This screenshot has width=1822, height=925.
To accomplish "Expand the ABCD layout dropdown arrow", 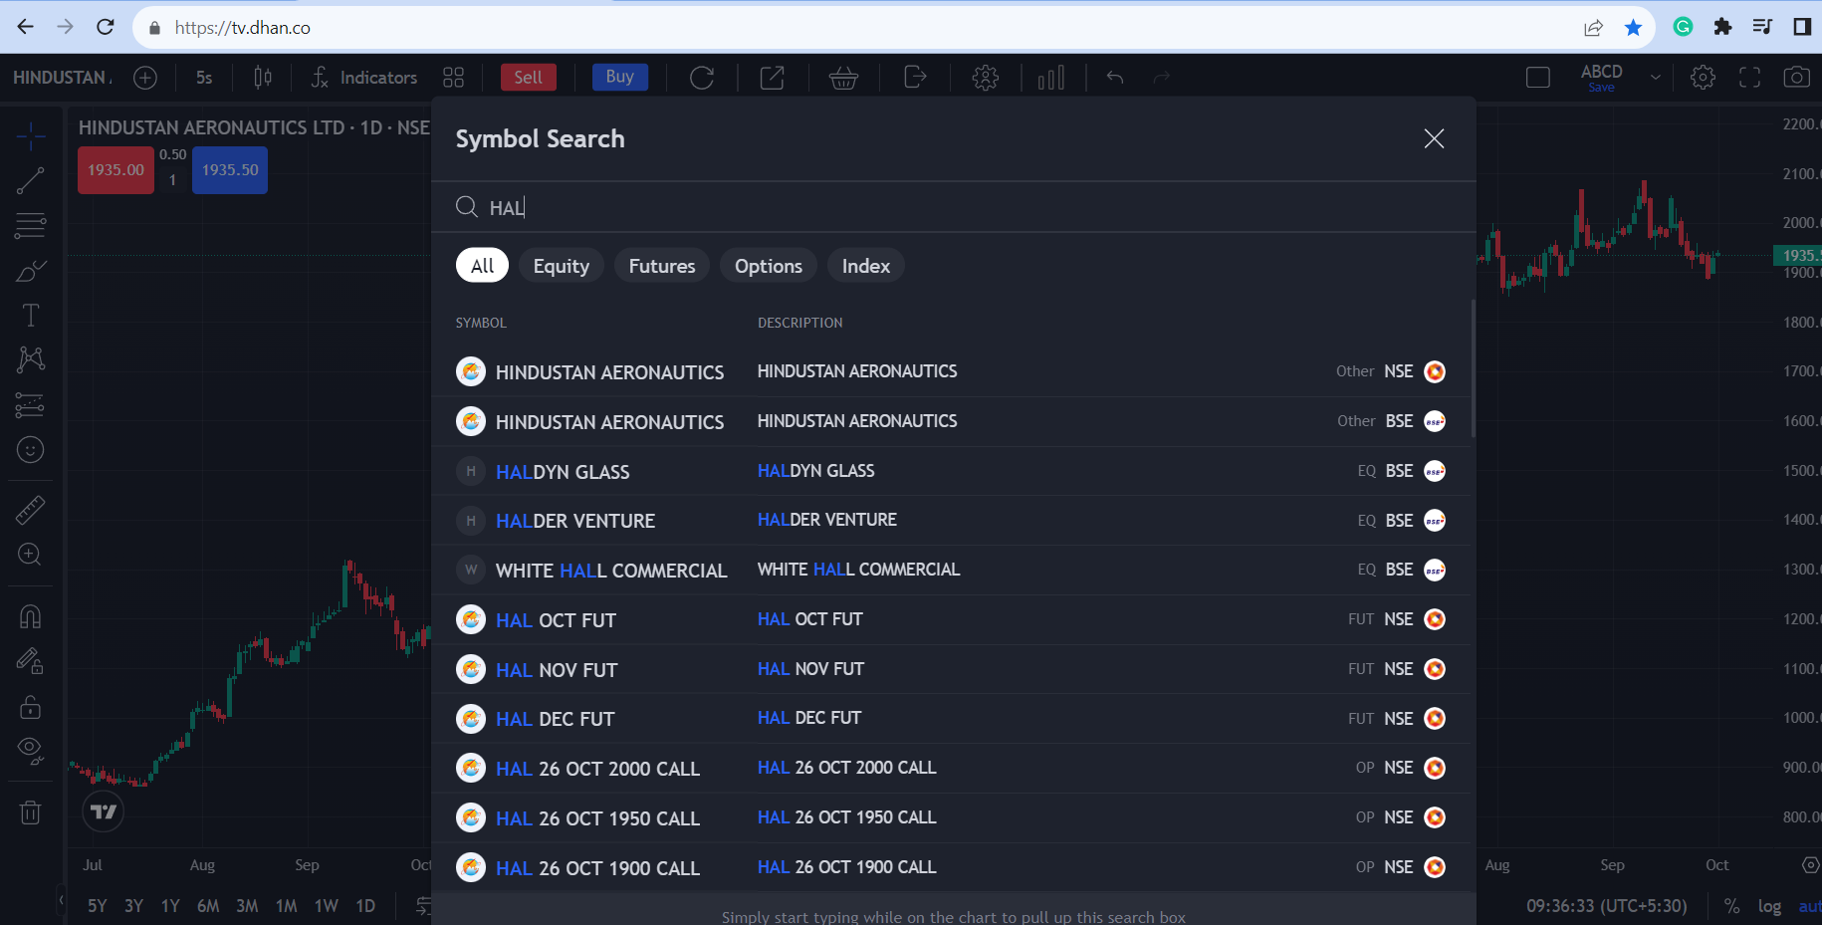I will point(1656,78).
